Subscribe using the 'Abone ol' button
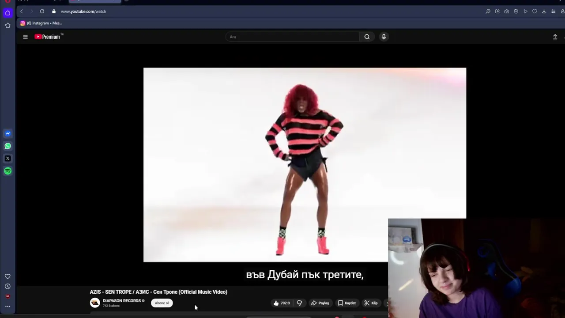 [x=162, y=303]
